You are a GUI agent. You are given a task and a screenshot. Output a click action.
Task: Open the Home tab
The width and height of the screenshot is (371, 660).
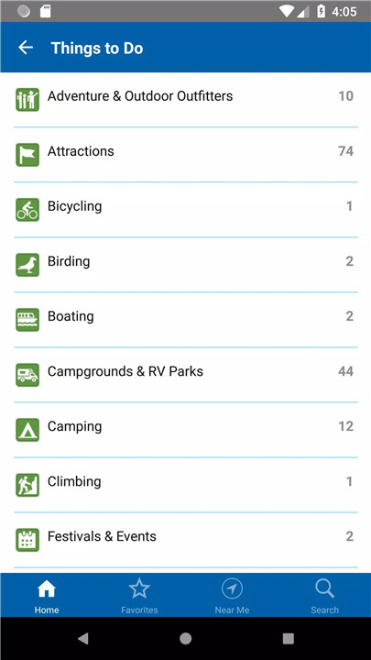click(47, 595)
